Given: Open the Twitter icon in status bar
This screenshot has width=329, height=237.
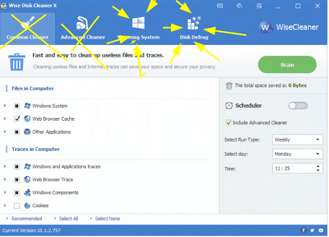Looking at the screenshot, I should click(313, 232).
